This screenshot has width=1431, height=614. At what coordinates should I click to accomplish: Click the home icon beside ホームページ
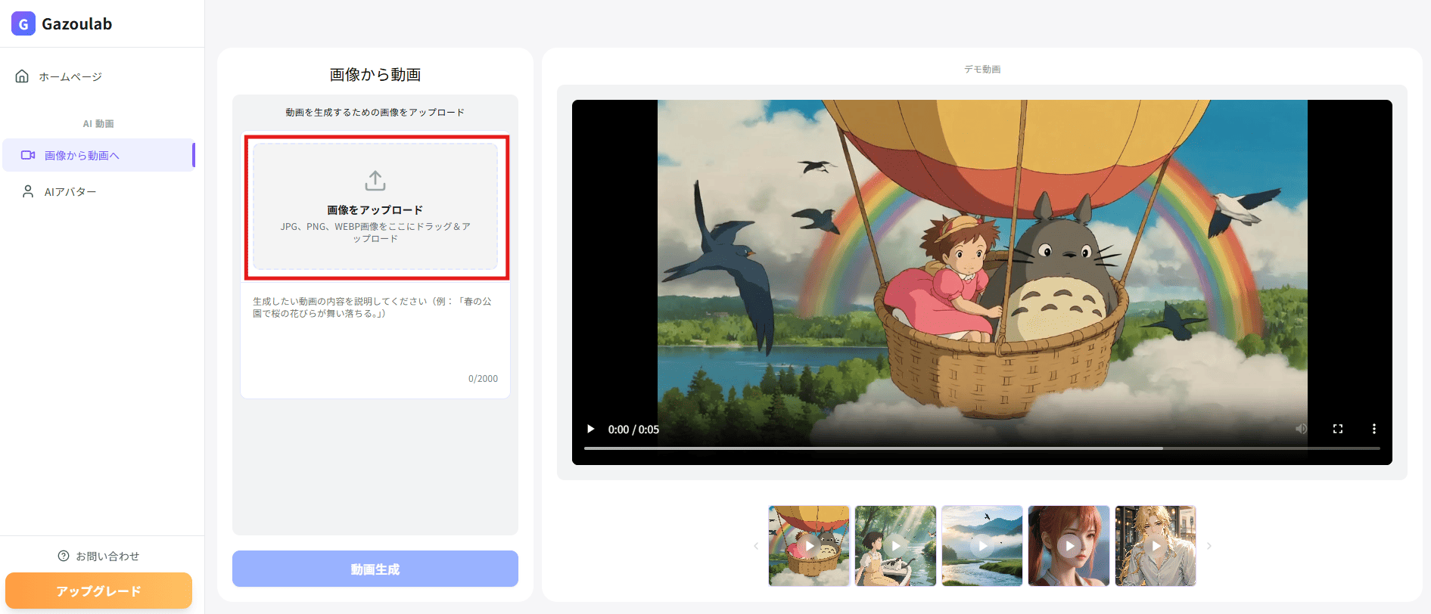[x=23, y=76]
